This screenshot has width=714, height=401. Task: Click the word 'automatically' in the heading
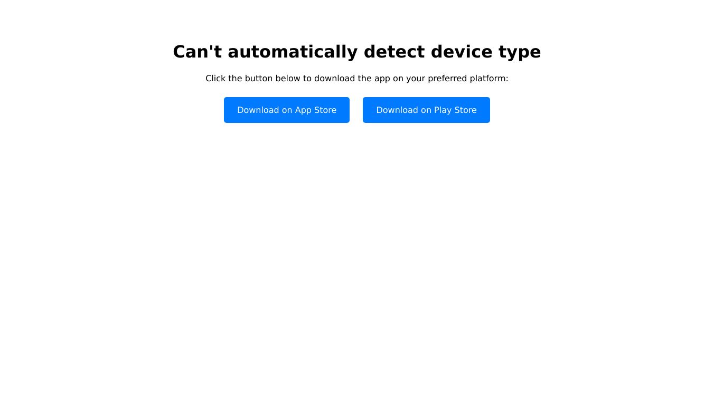[x=293, y=52]
